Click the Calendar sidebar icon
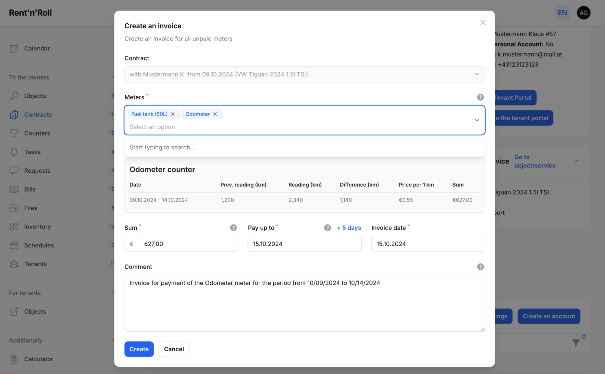This screenshot has height=374, width=605. coord(14,48)
